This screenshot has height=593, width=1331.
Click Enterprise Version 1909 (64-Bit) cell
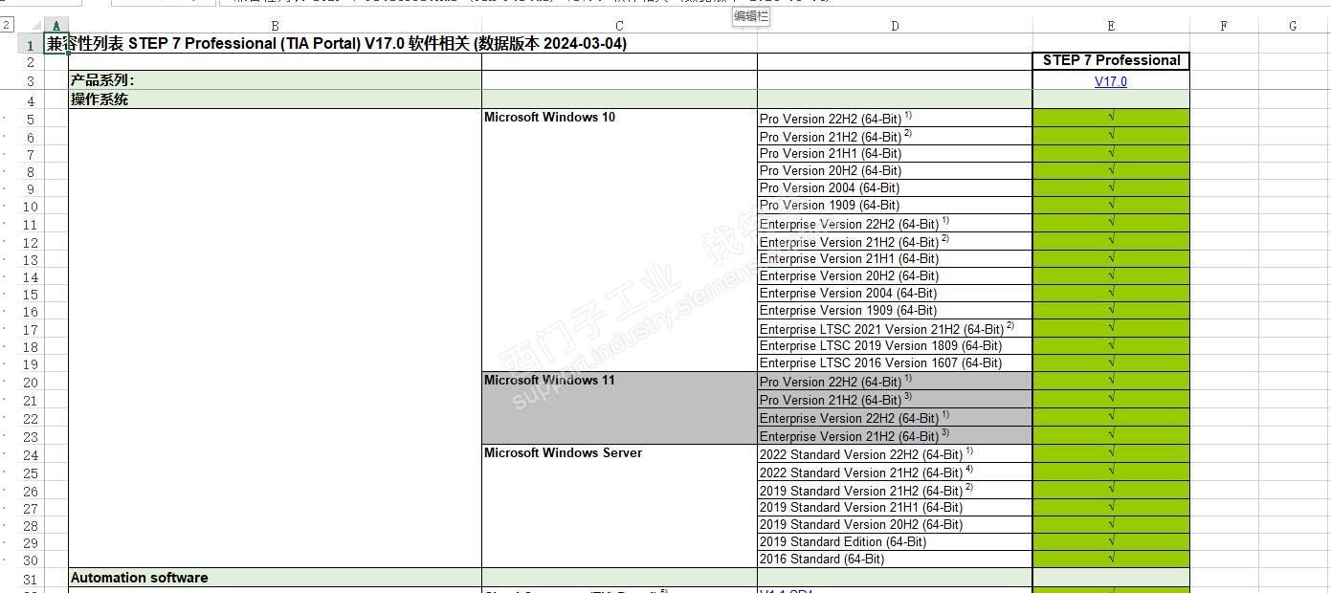pos(895,311)
